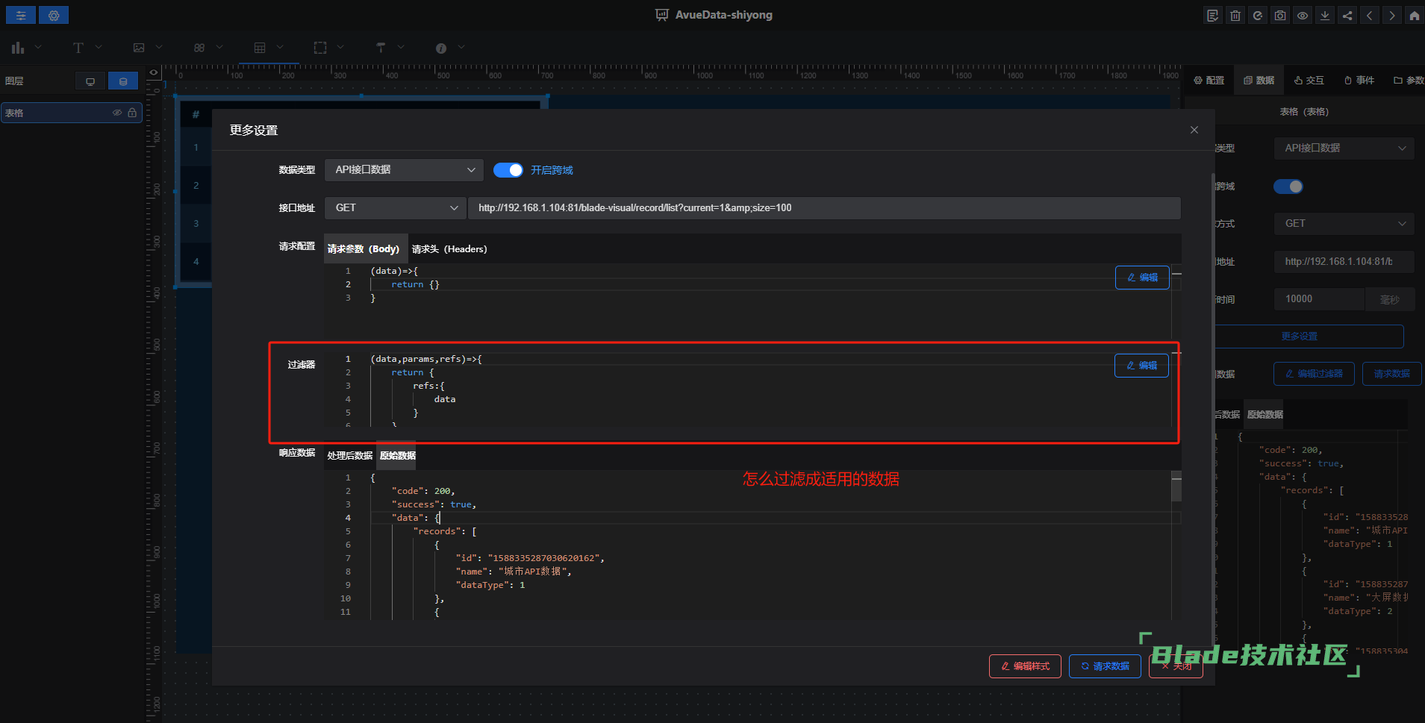Click the undo left-arrow icon
The width and height of the screenshot is (1425, 723).
(x=1370, y=15)
